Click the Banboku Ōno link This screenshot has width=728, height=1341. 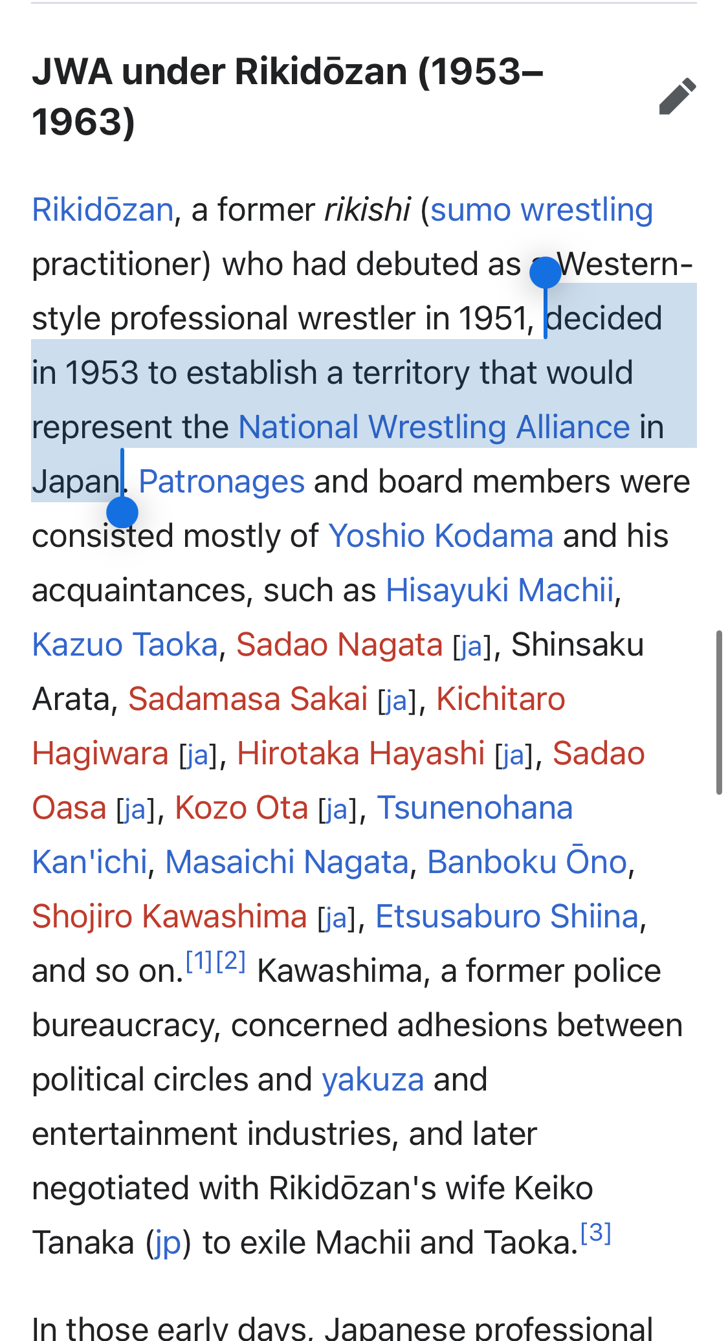(527, 863)
